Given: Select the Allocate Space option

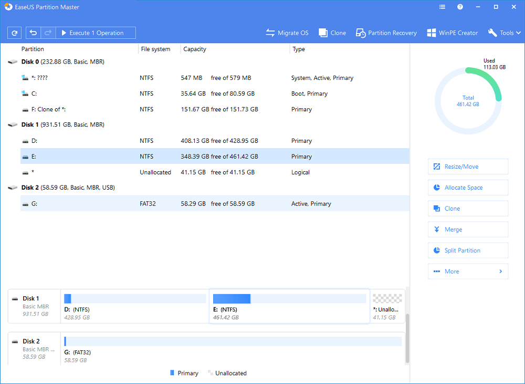Looking at the screenshot, I should (468, 188).
